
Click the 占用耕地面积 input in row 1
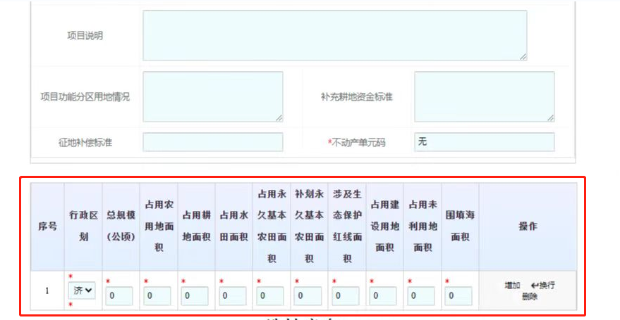pyautogui.click(x=195, y=296)
